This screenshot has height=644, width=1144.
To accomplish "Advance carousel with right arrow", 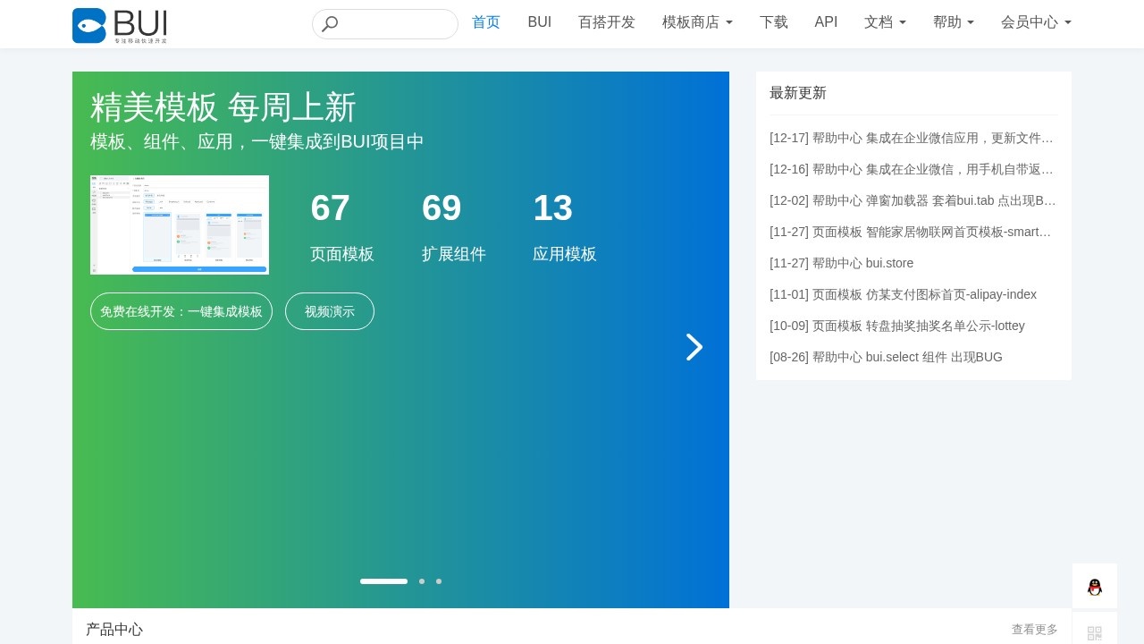I will coord(694,347).
